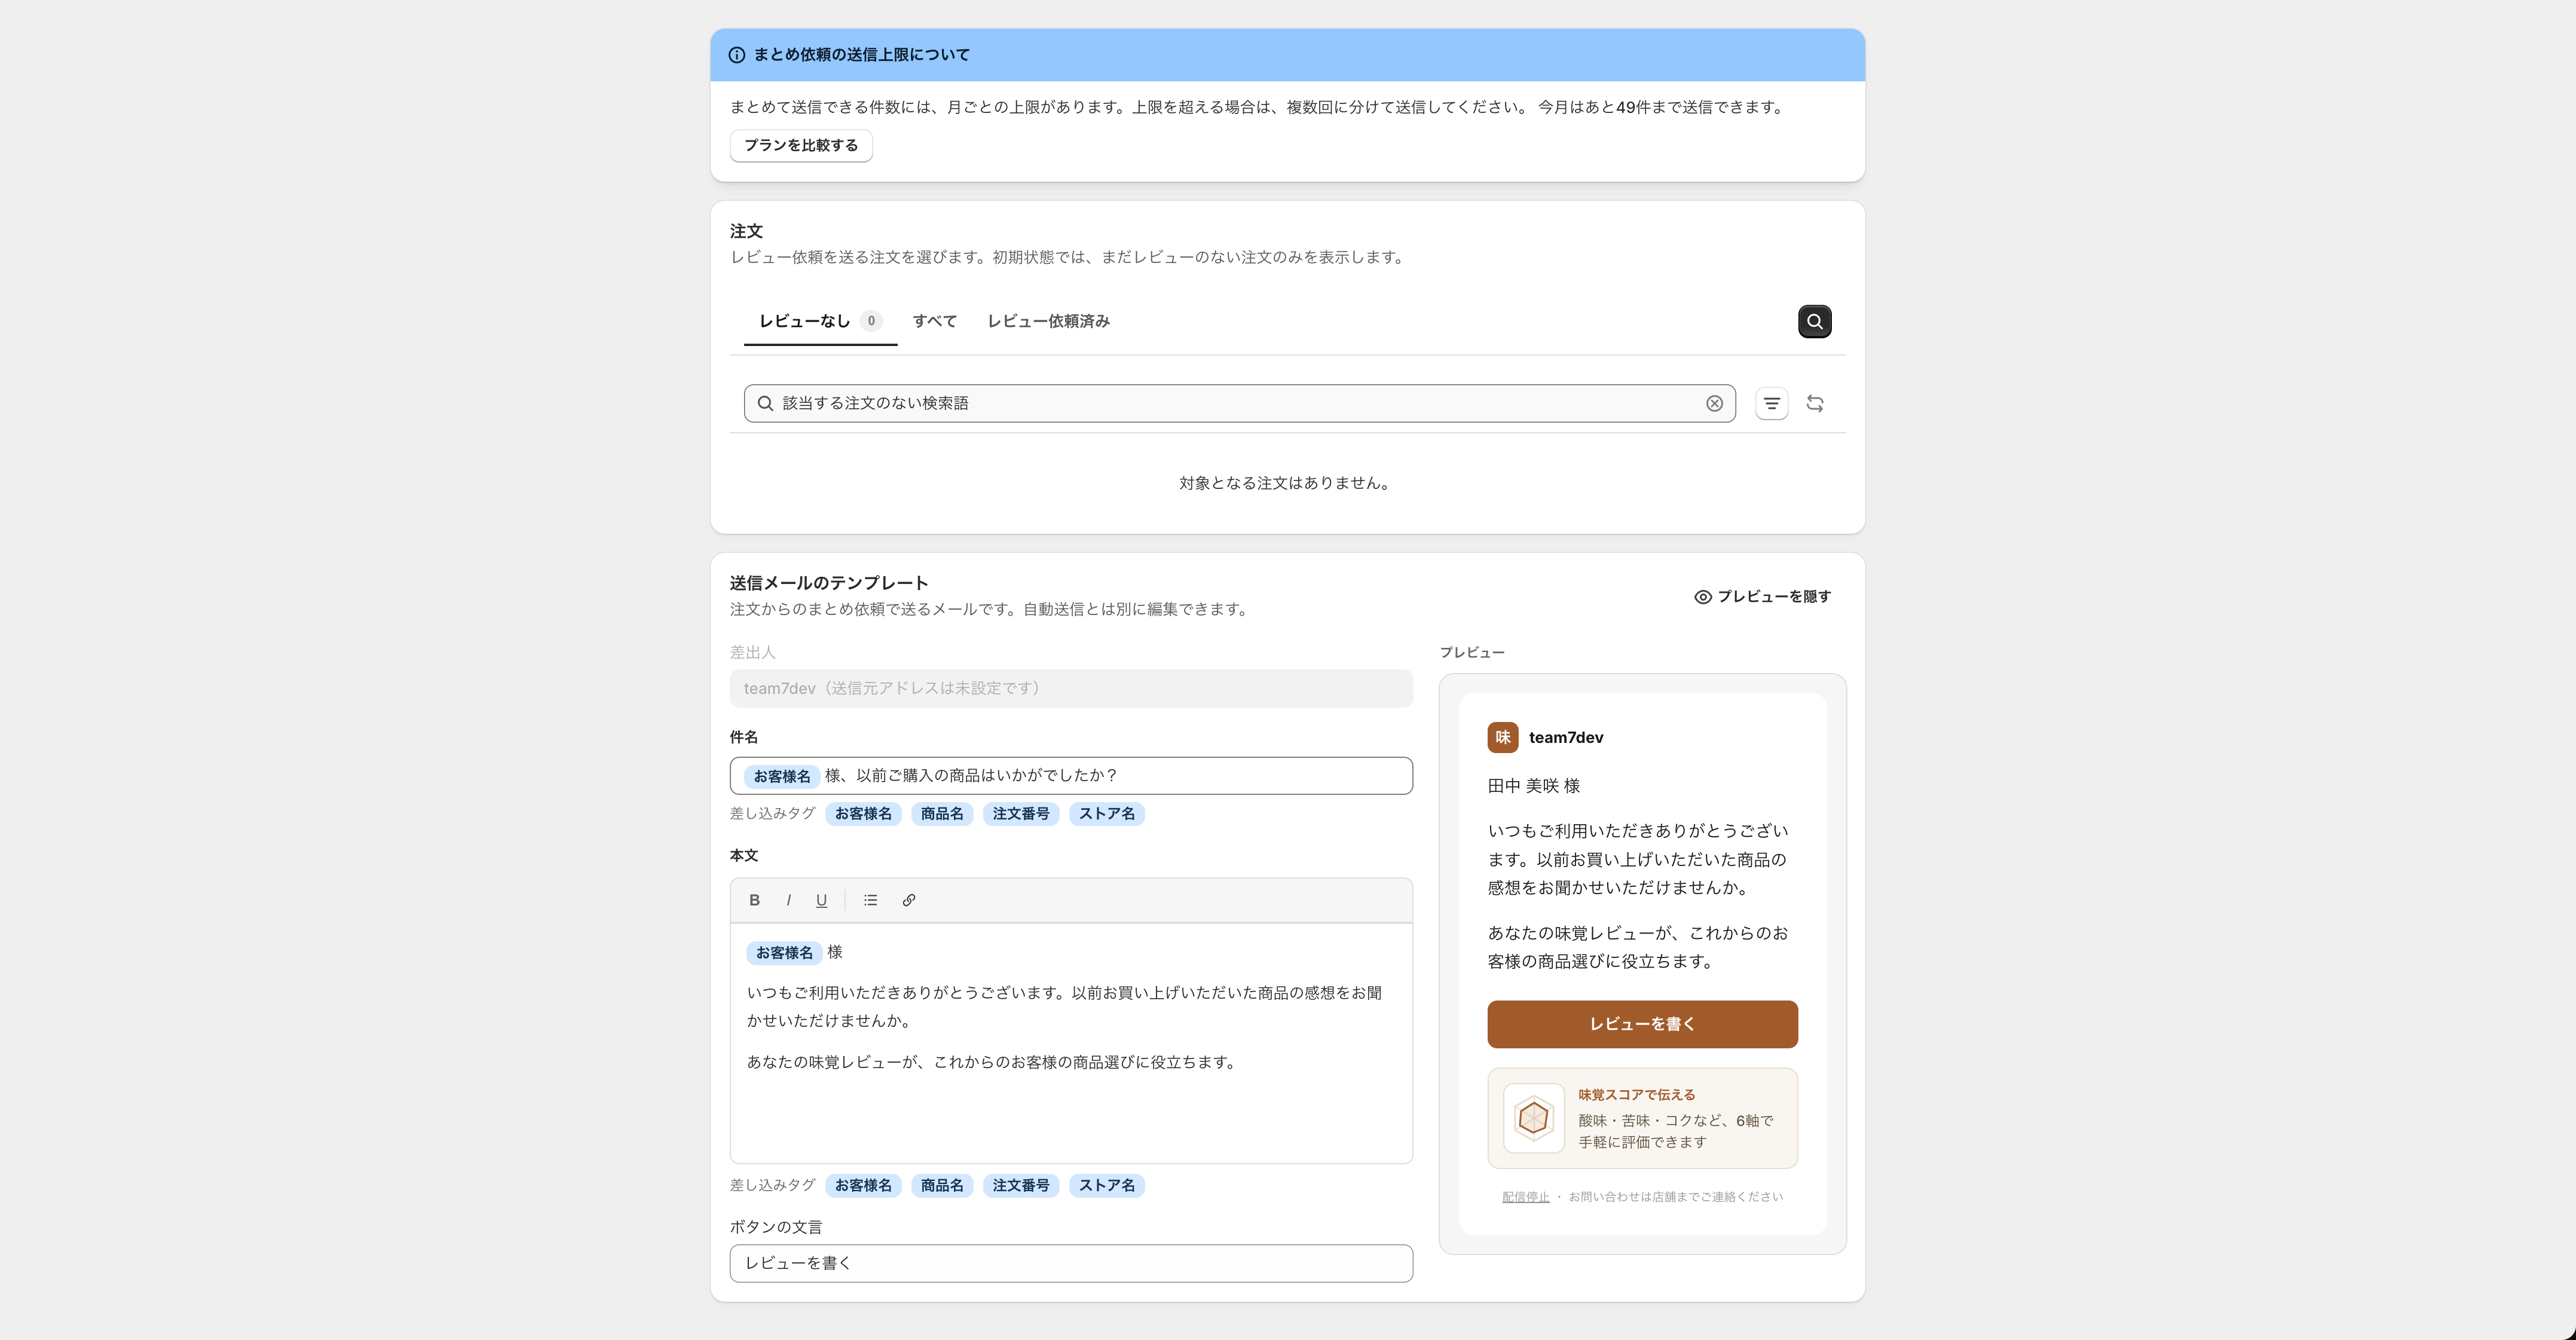Insert 注文番号 tag below body editor
2576x1340 pixels.
coord(1020,1185)
